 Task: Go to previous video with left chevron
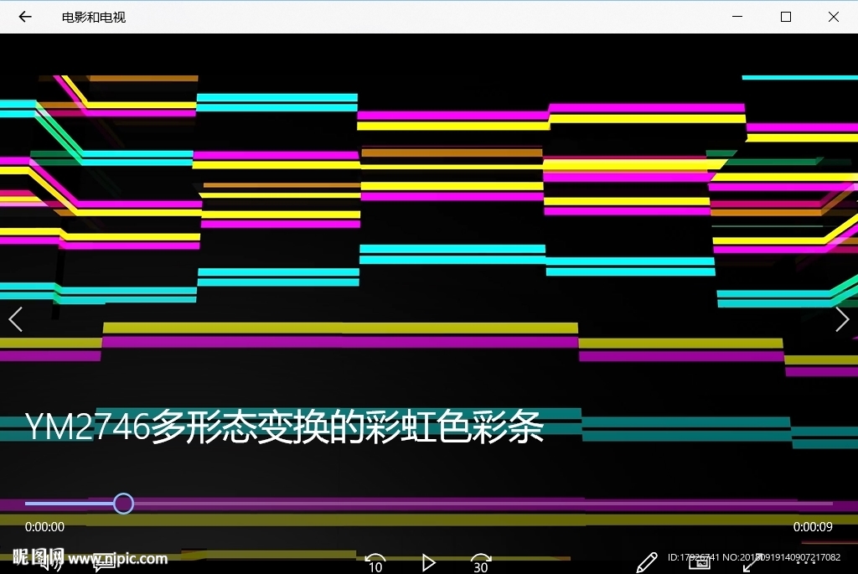[x=16, y=319]
